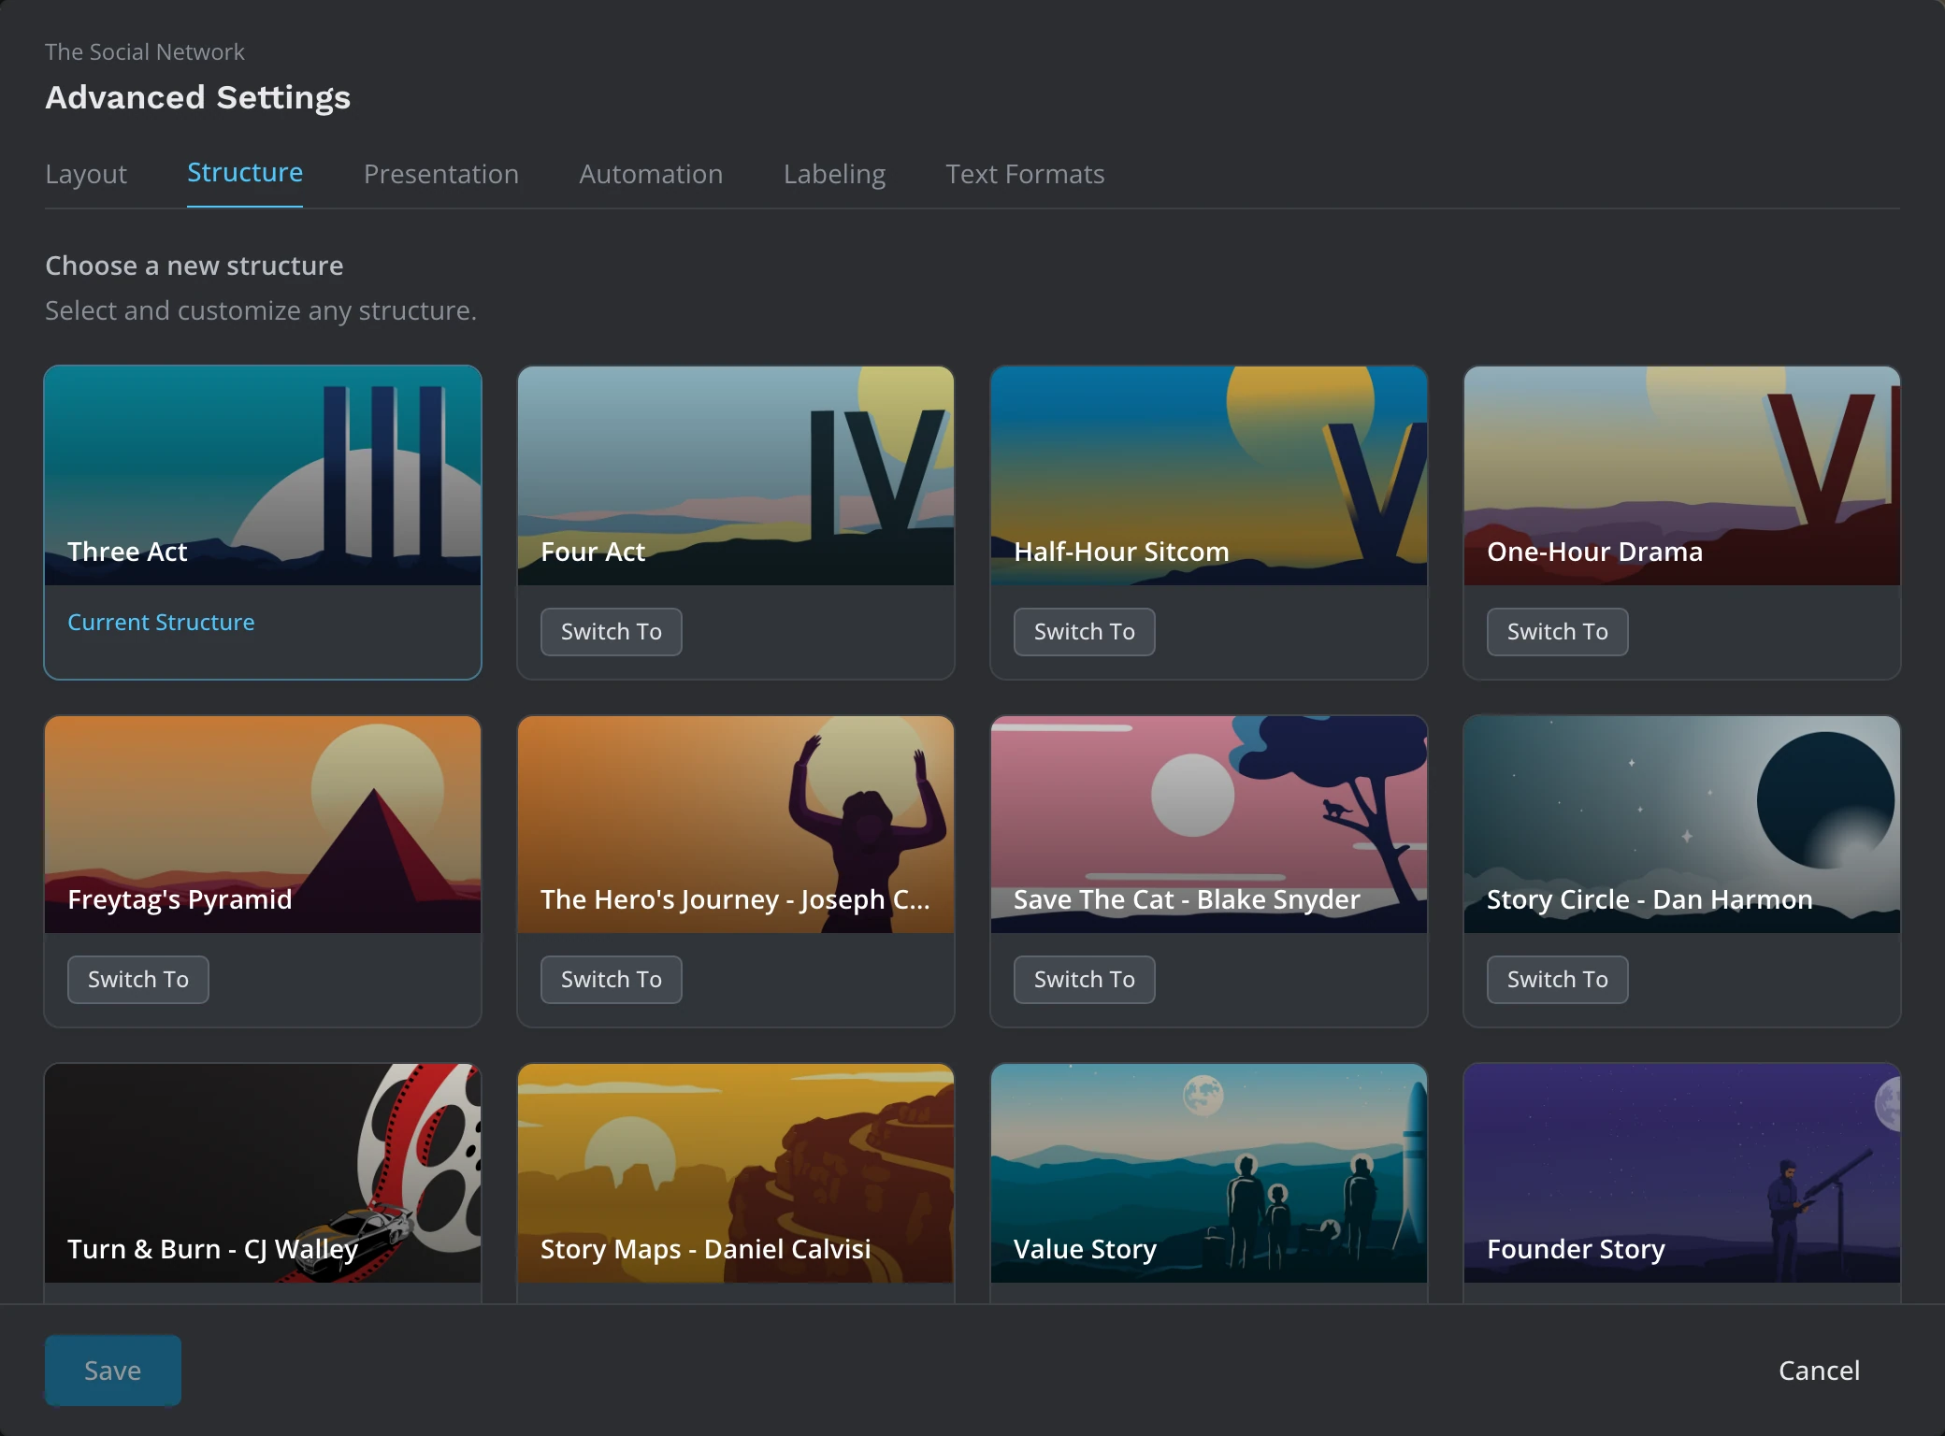Viewport: 1945px width, 1436px height.
Task: Click Switch To under Half-Hour Sitcom
Action: pos(1085,632)
